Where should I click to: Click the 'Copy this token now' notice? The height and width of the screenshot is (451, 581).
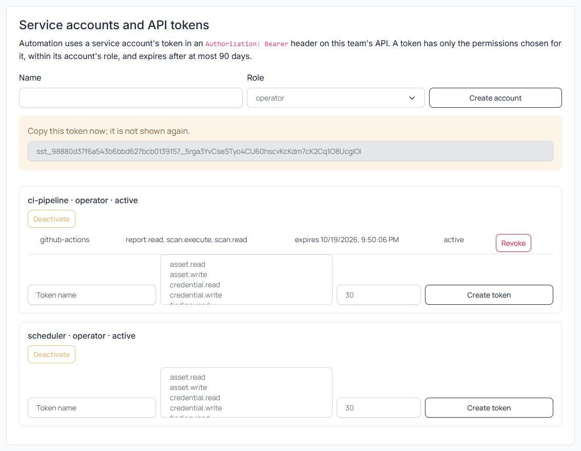point(109,131)
